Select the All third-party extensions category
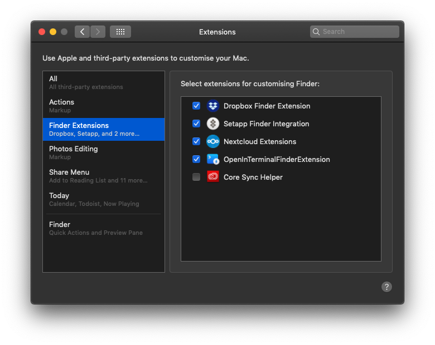The image size is (435, 345). pyautogui.click(x=104, y=82)
